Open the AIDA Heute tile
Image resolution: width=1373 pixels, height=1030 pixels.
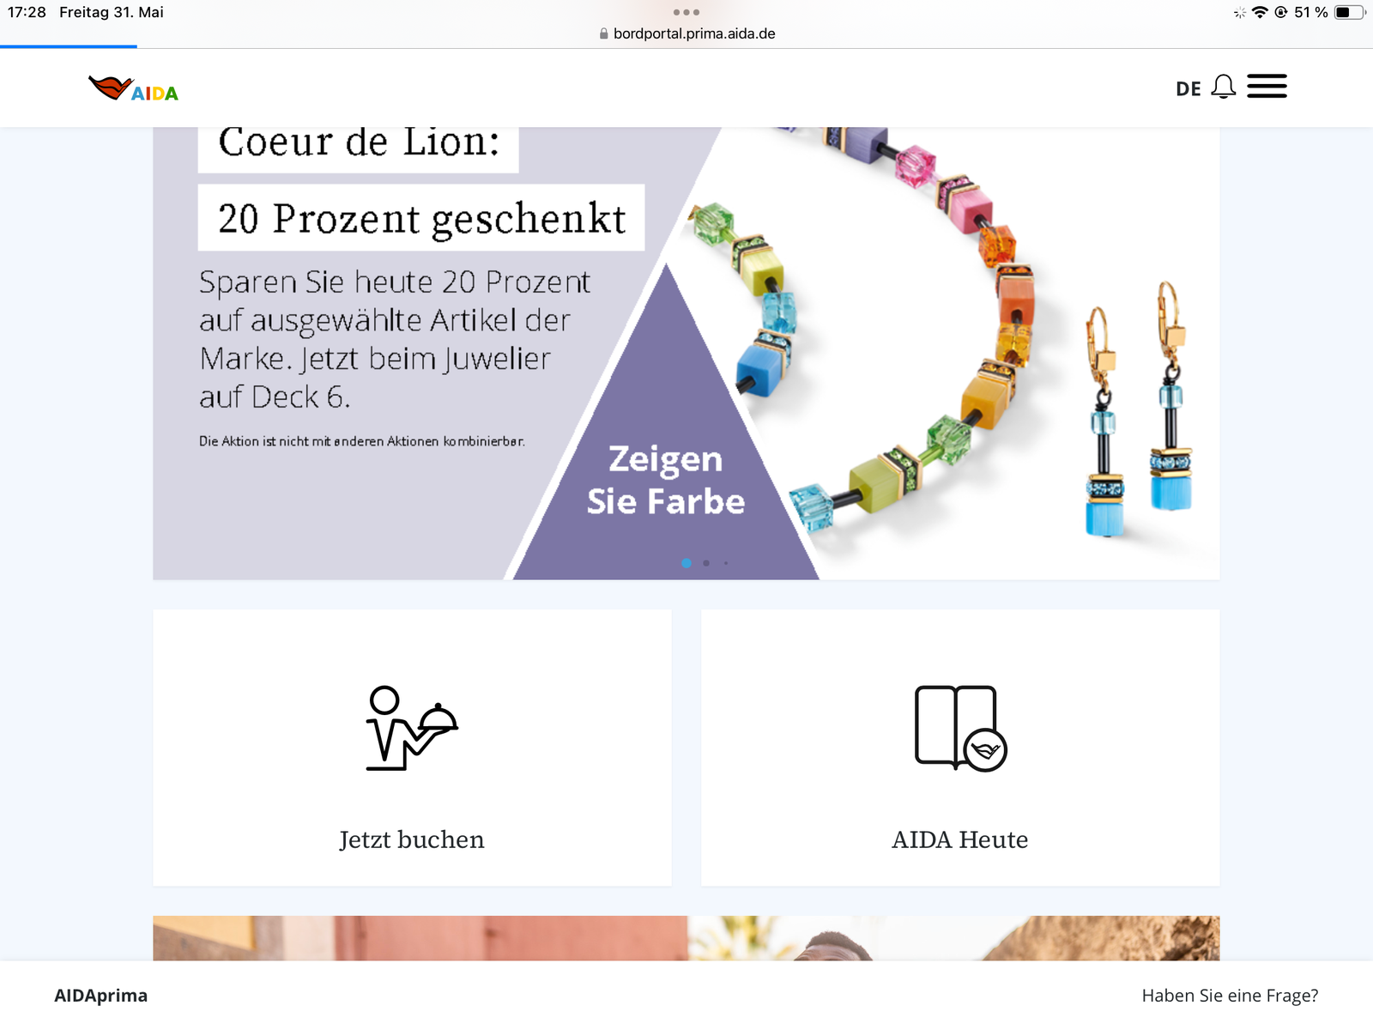960,748
